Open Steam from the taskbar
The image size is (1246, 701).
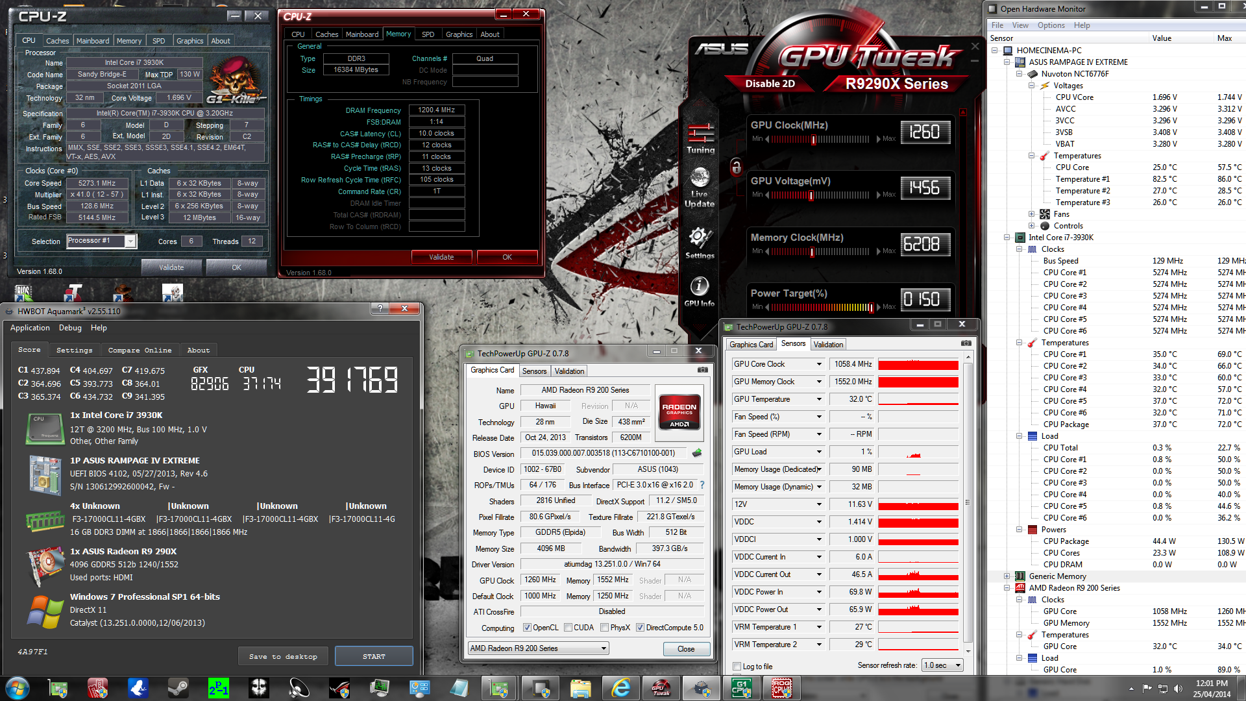(x=178, y=688)
